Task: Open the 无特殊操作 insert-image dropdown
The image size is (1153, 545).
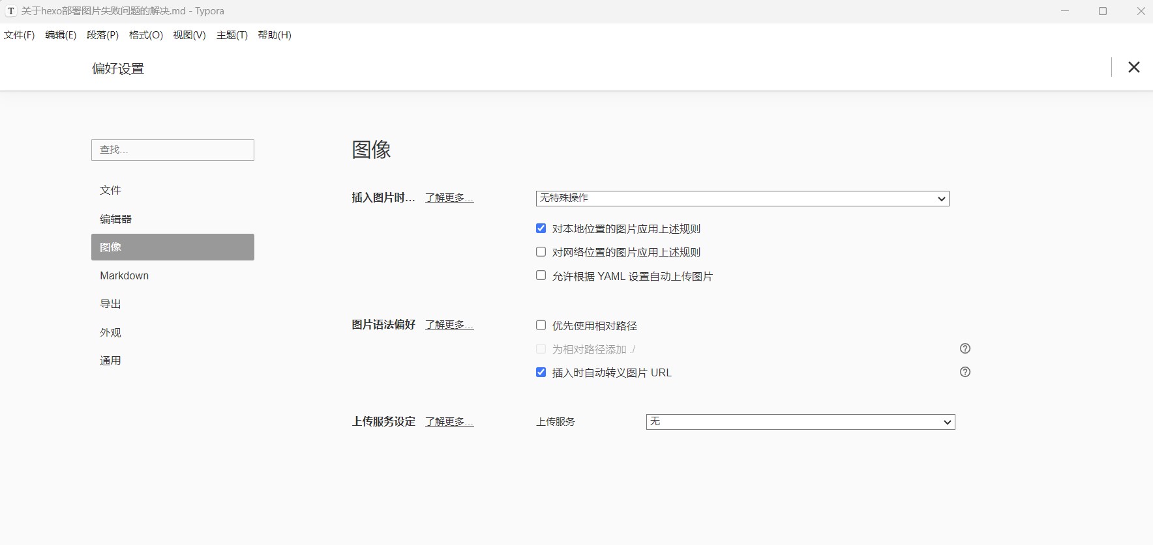Action: tap(742, 198)
